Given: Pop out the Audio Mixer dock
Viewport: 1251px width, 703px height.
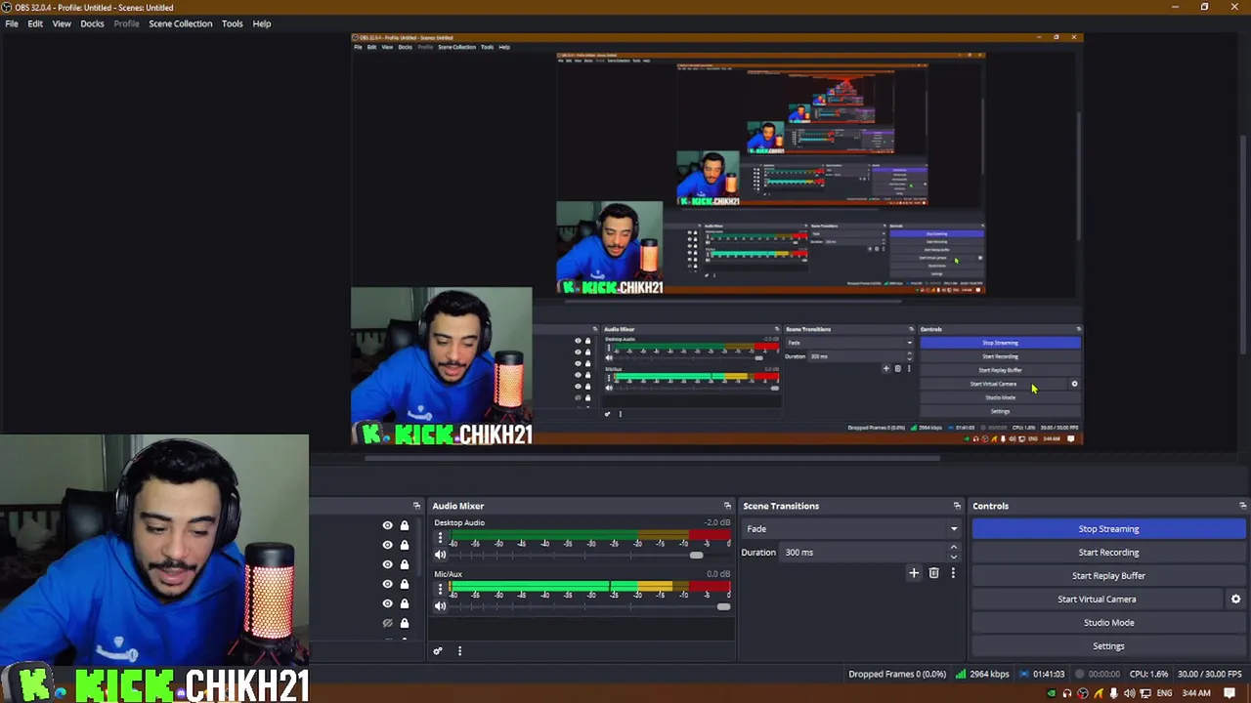Looking at the screenshot, I should pyautogui.click(x=727, y=506).
